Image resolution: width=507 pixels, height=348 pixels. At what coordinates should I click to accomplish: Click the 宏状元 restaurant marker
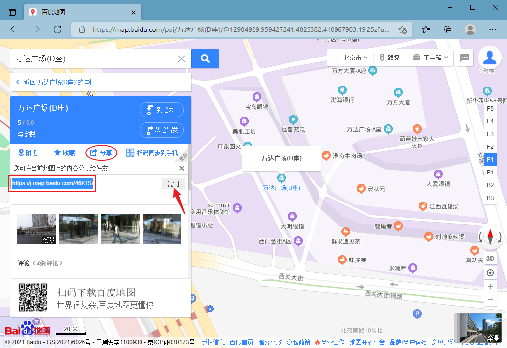coord(361,189)
